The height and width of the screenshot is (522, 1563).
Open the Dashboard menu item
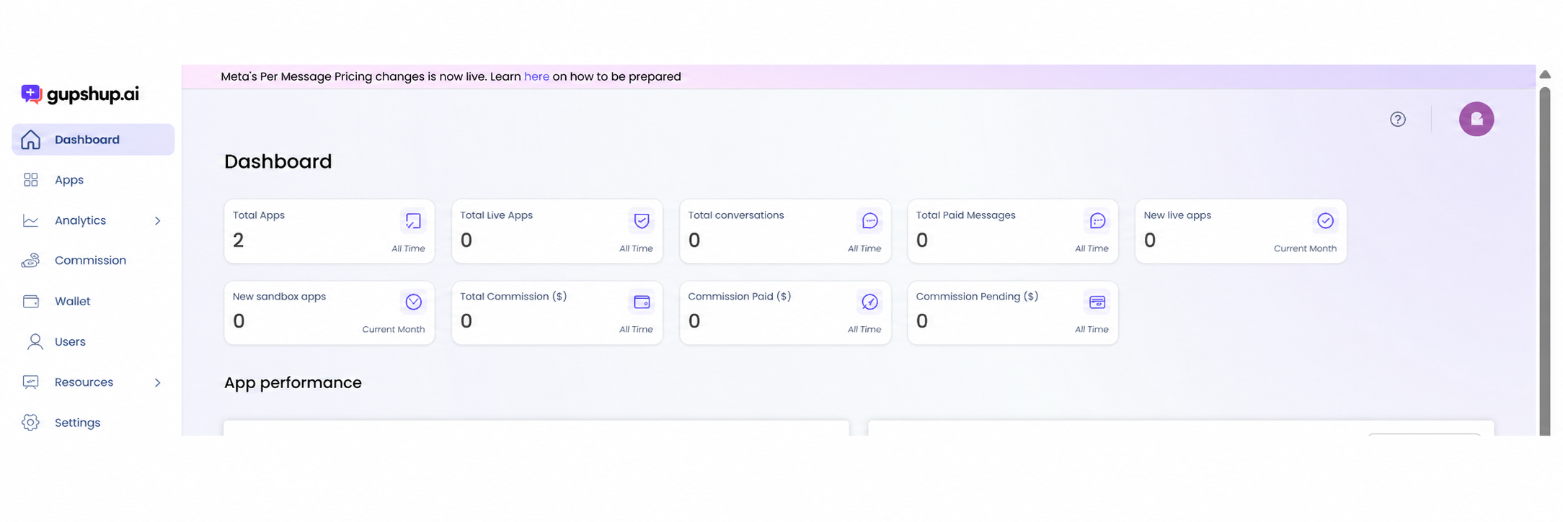point(93,140)
